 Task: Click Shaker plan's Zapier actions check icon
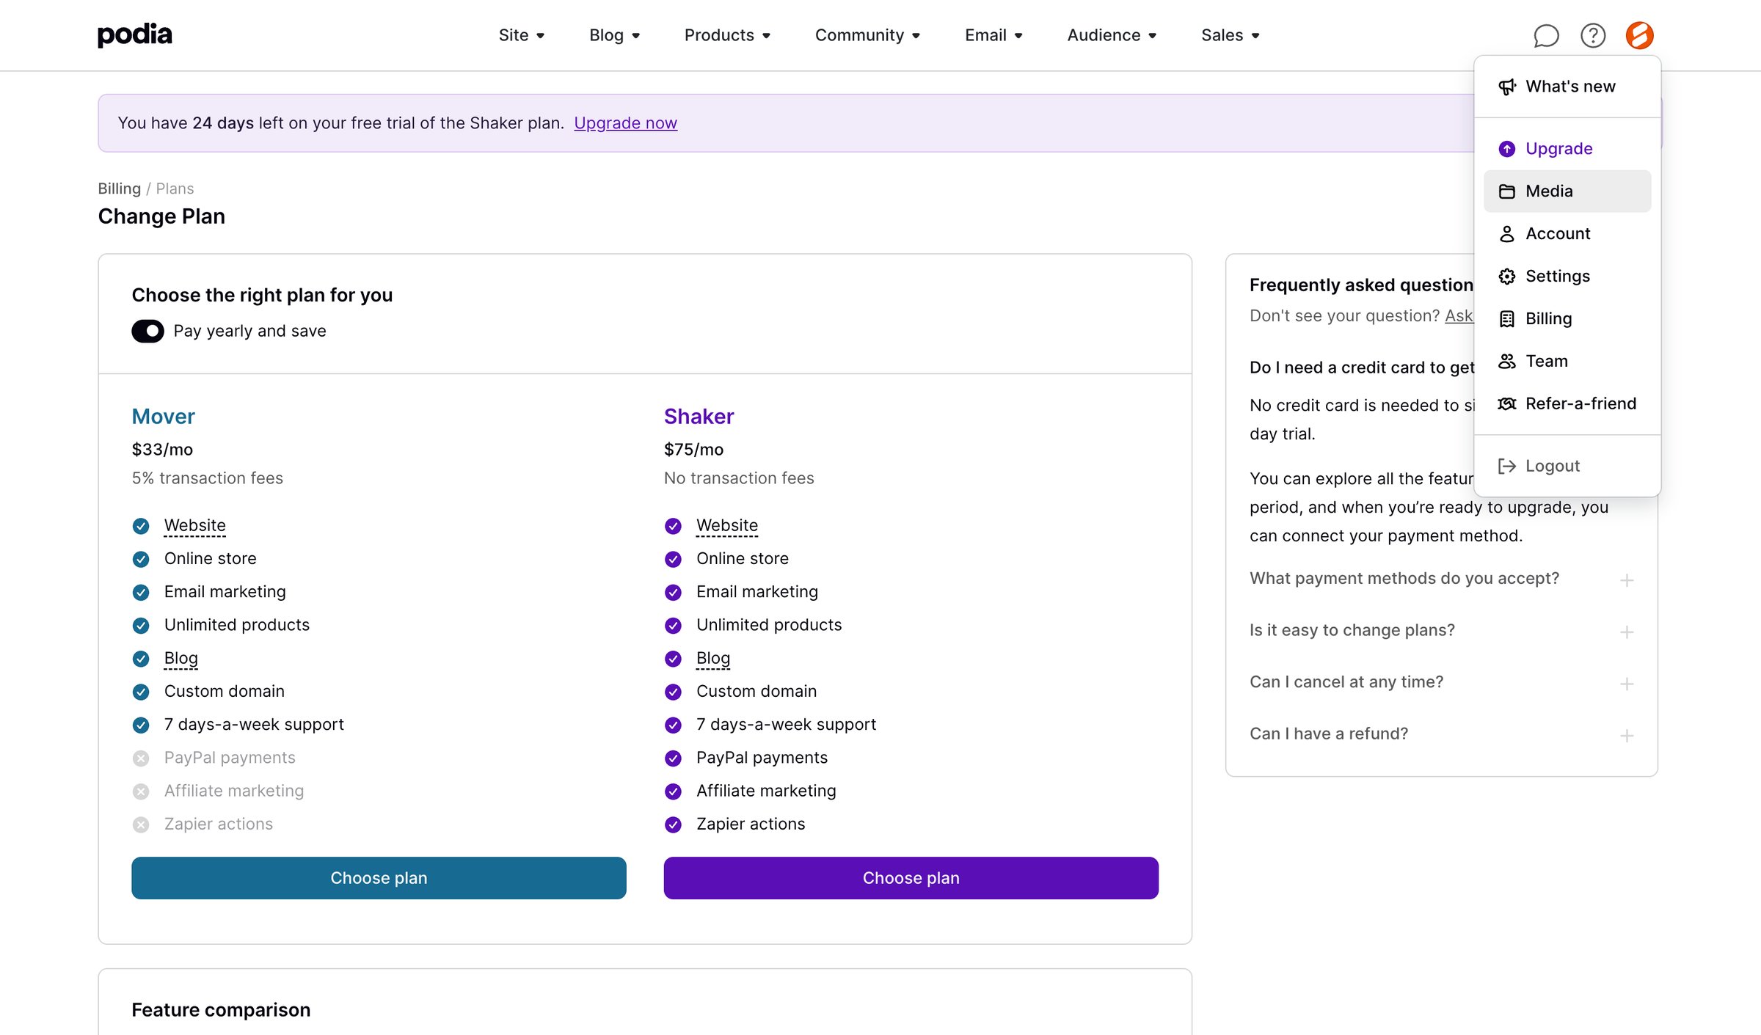pyautogui.click(x=673, y=824)
